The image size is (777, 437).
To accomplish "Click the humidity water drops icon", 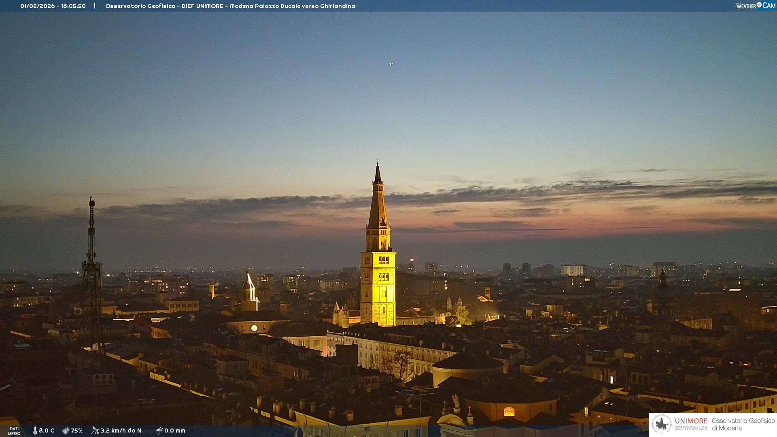I will (66, 431).
